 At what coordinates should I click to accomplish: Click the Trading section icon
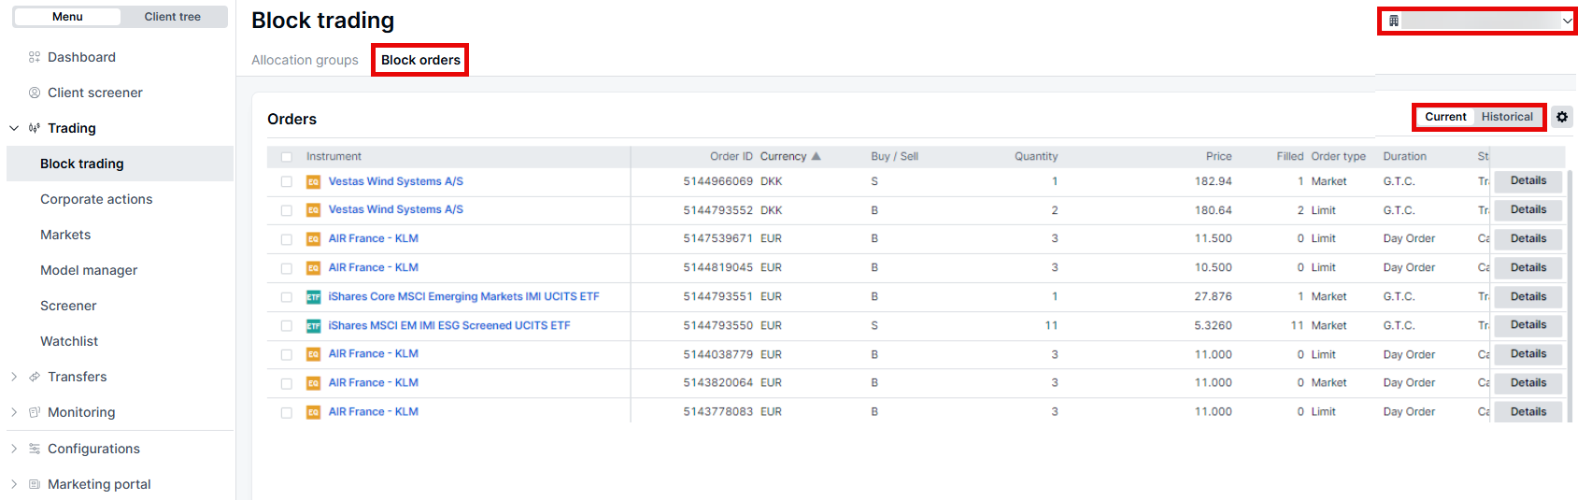(35, 128)
